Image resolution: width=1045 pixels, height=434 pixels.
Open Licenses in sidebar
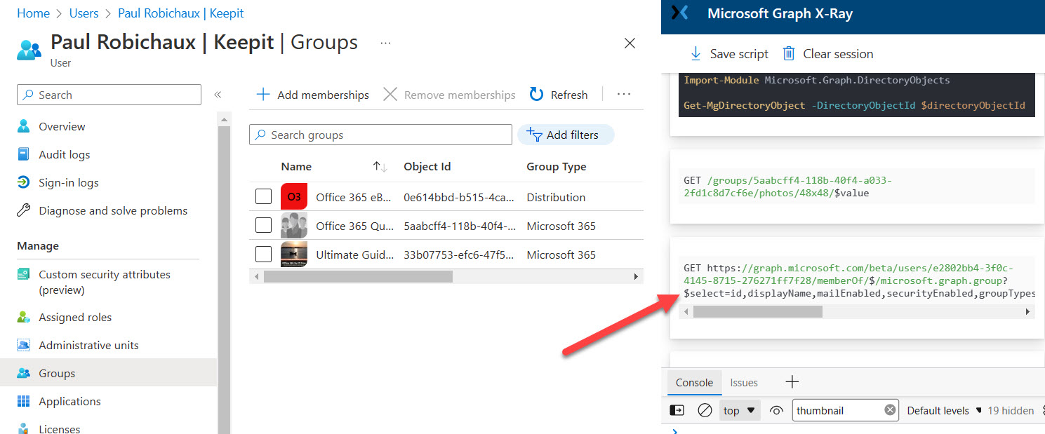pos(59,429)
